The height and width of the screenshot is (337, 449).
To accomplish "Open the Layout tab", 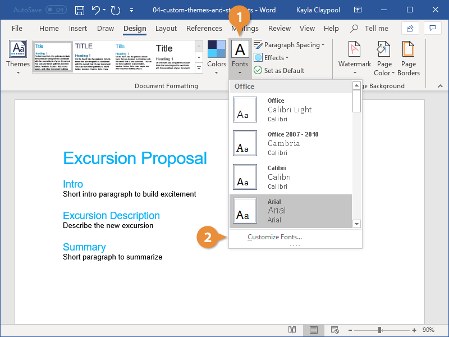I will coord(166,29).
